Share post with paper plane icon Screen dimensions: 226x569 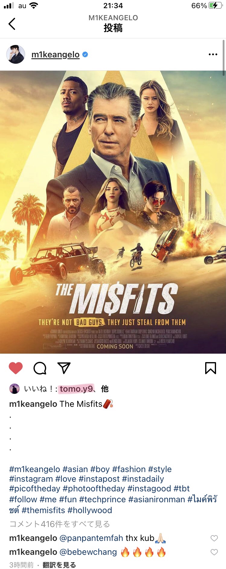pyautogui.click(x=64, y=368)
